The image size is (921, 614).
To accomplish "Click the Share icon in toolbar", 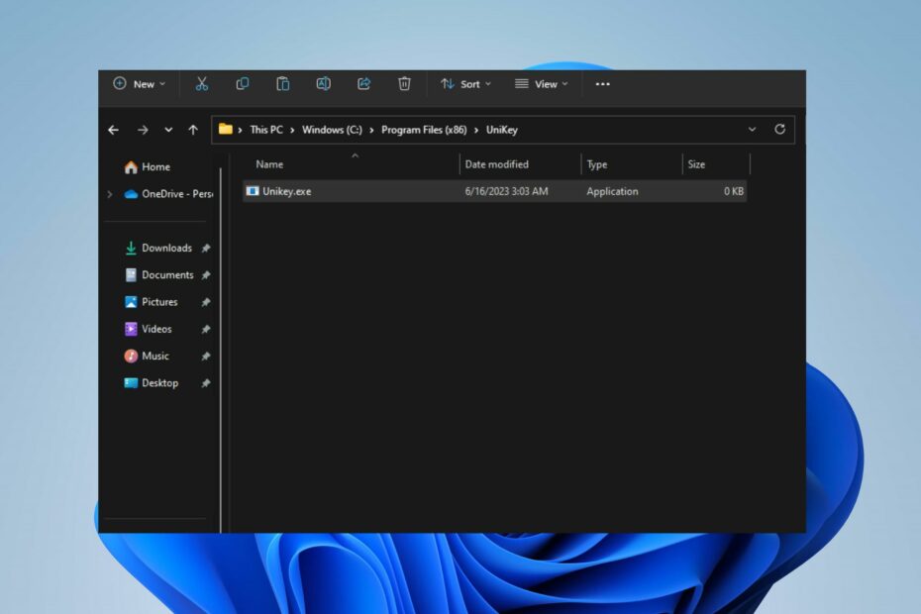I will (363, 84).
